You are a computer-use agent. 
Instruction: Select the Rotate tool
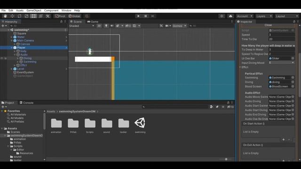point(19,16)
